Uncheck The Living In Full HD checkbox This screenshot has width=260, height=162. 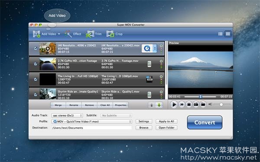pyautogui.click(x=36, y=79)
